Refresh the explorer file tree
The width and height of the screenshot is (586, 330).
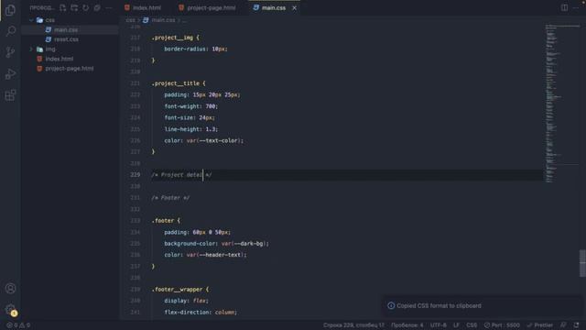click(x=85, y=7)
